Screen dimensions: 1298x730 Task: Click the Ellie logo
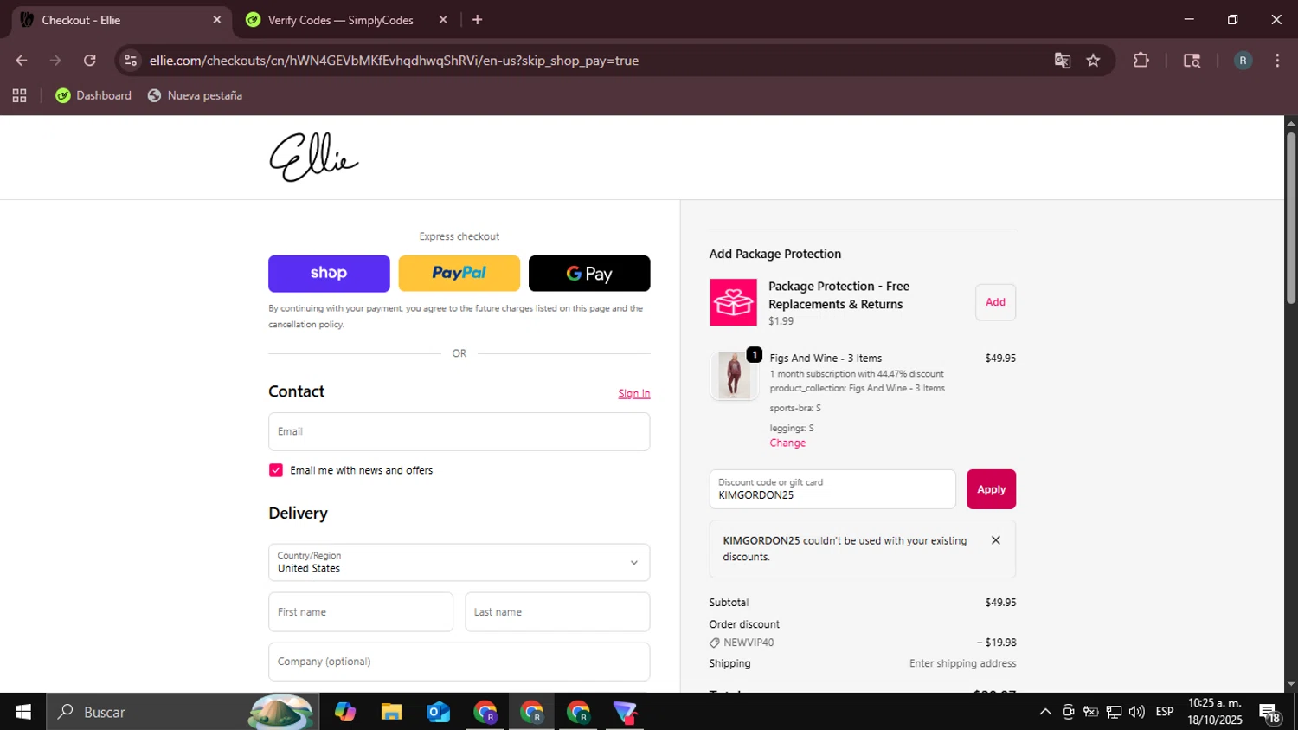313,158
